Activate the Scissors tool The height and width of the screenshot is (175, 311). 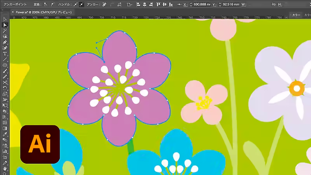tap(5, 82)
